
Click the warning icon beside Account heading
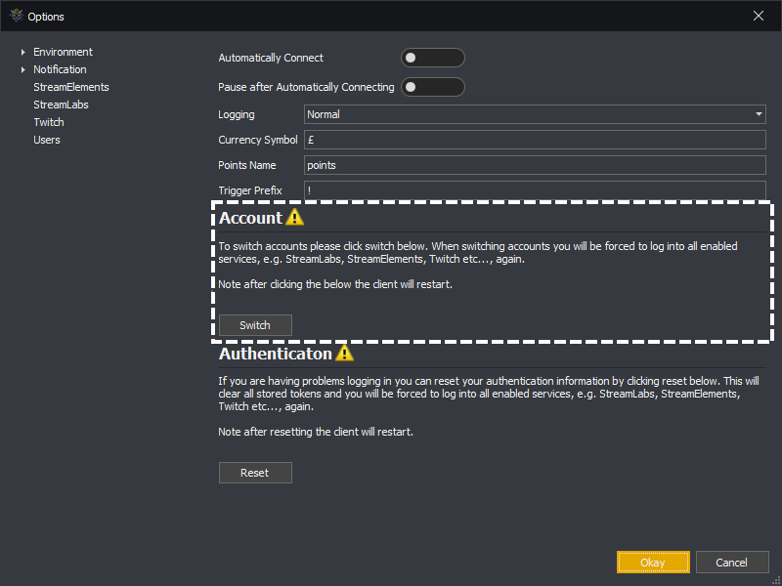[294, 217]
